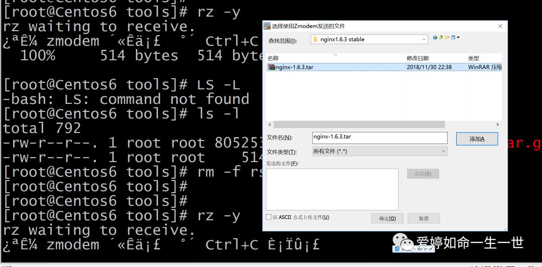This screenshot has width=542, height=267.
Task: Click the Zmodem dialog title icon
Action: click(x=267, y=26)
